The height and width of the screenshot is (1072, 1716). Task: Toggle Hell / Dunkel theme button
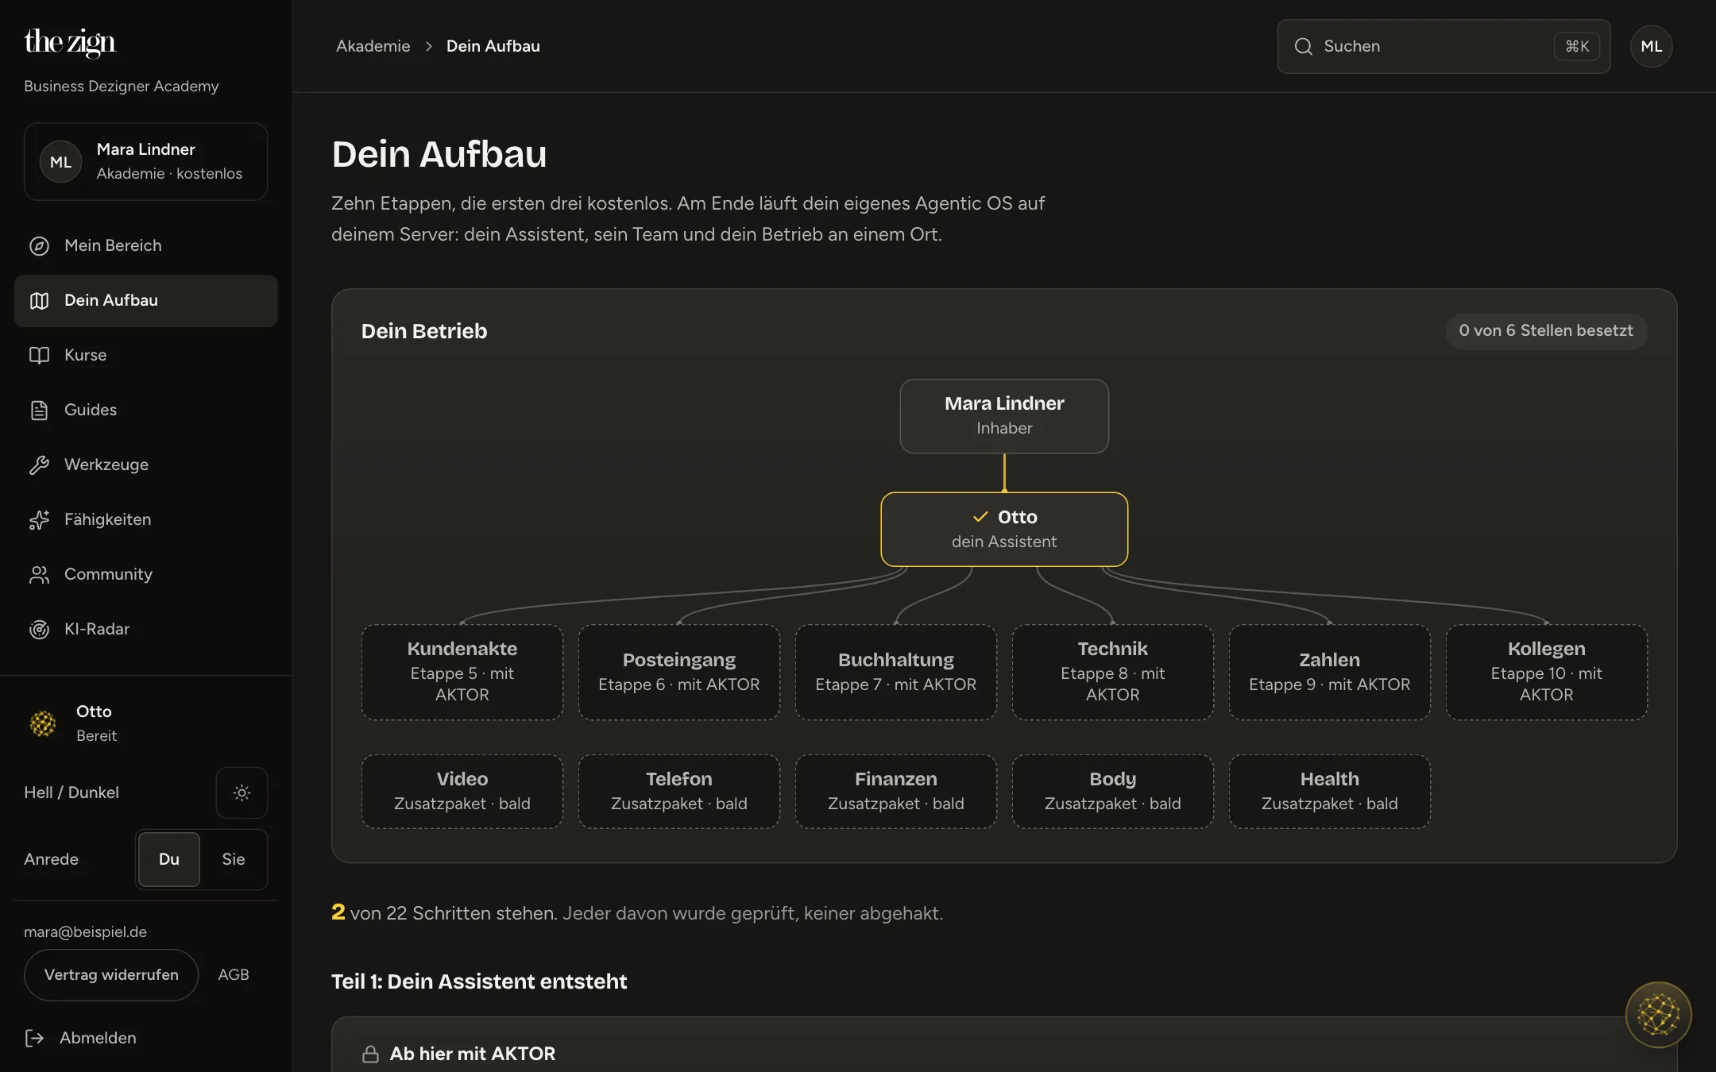pos(242,792)
